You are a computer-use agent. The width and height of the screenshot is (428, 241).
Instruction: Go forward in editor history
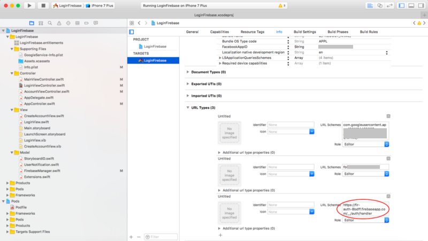(x=146, y=23)
